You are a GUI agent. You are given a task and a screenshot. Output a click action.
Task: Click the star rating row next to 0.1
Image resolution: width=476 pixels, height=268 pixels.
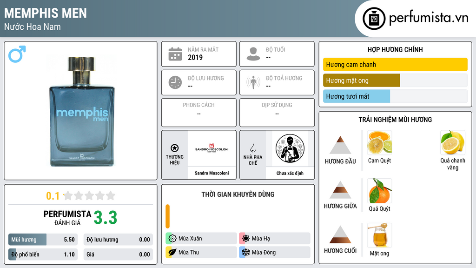pos(89,195)
